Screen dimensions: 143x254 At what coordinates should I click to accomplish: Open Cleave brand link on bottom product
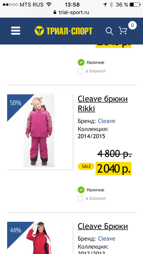(107, 238)
